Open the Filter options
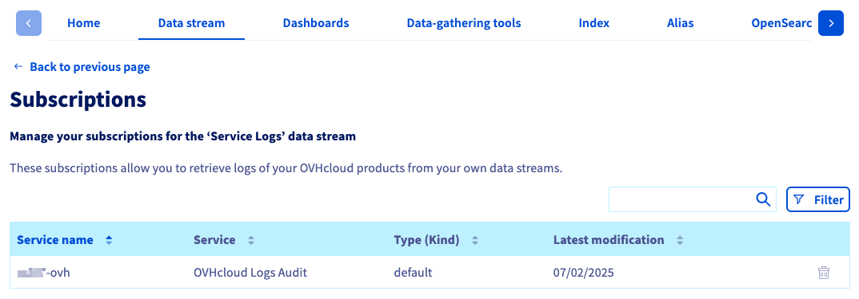Image resolution: width=859 pixels, height=299 pixels. (x=818, y=199)
